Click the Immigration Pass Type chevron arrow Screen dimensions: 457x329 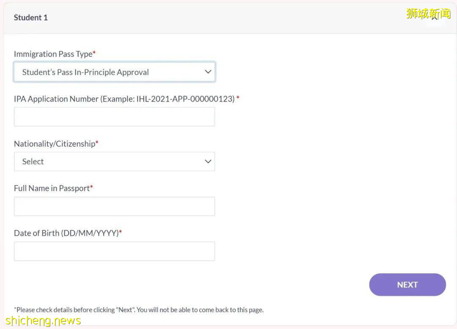point(208,72)
